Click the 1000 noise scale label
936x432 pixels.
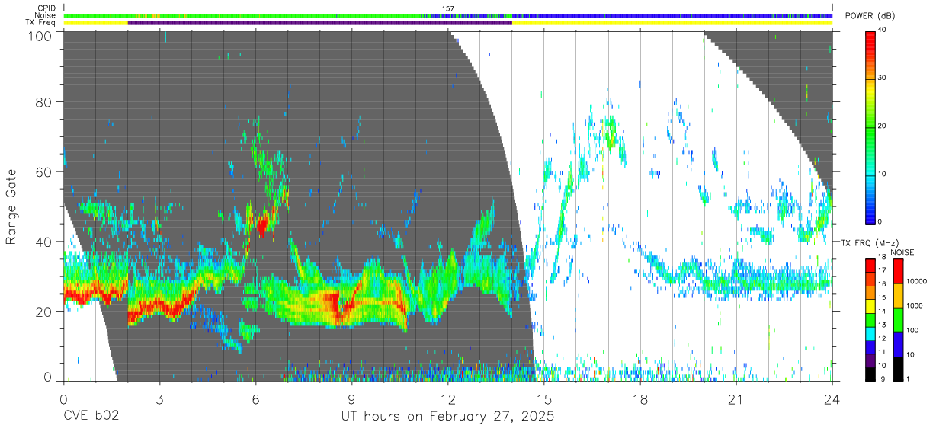(916, 306)
